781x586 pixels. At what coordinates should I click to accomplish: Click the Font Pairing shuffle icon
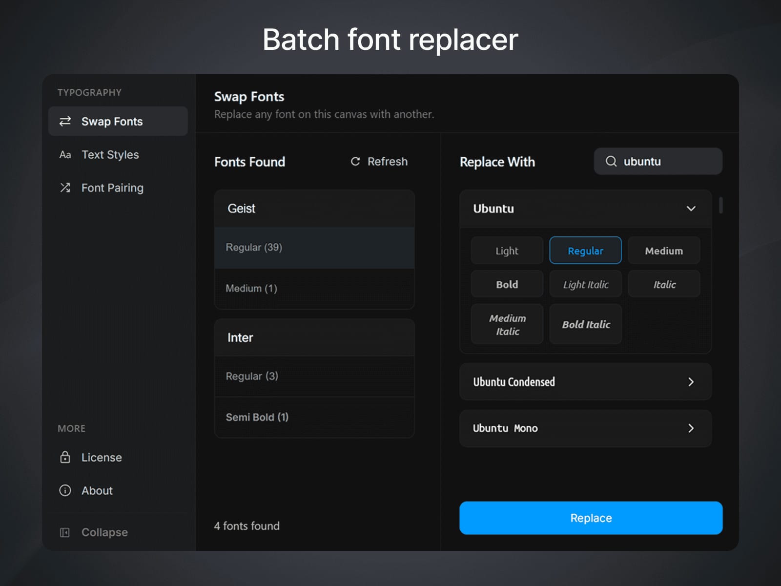click(x=65, y=188)
